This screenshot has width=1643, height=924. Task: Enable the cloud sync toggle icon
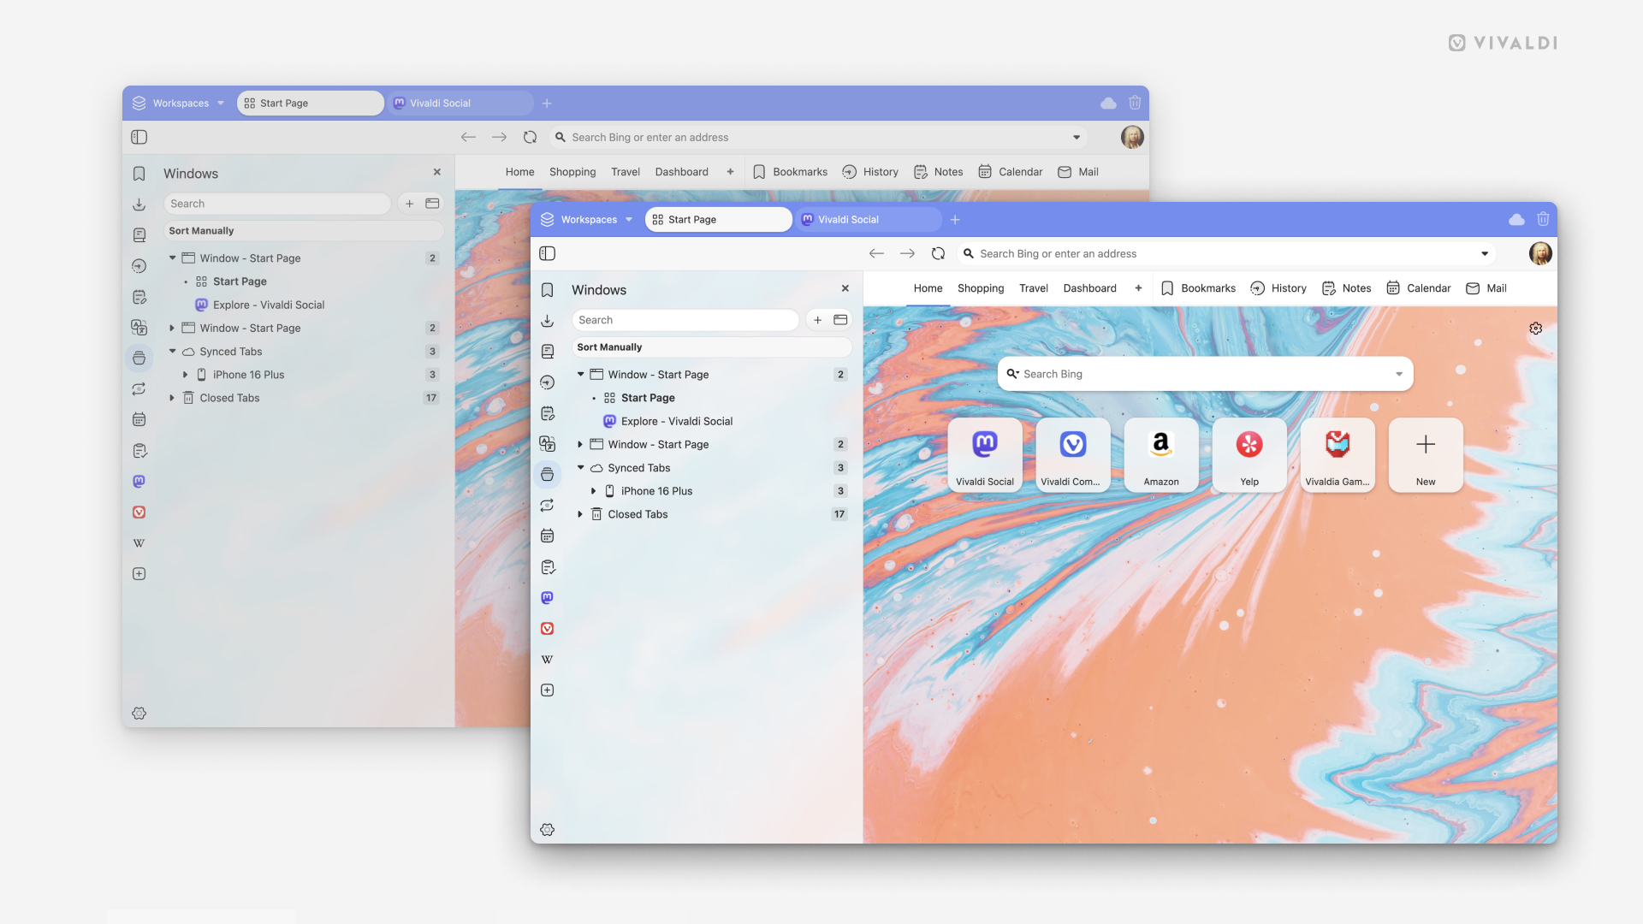pos(1515,219)
